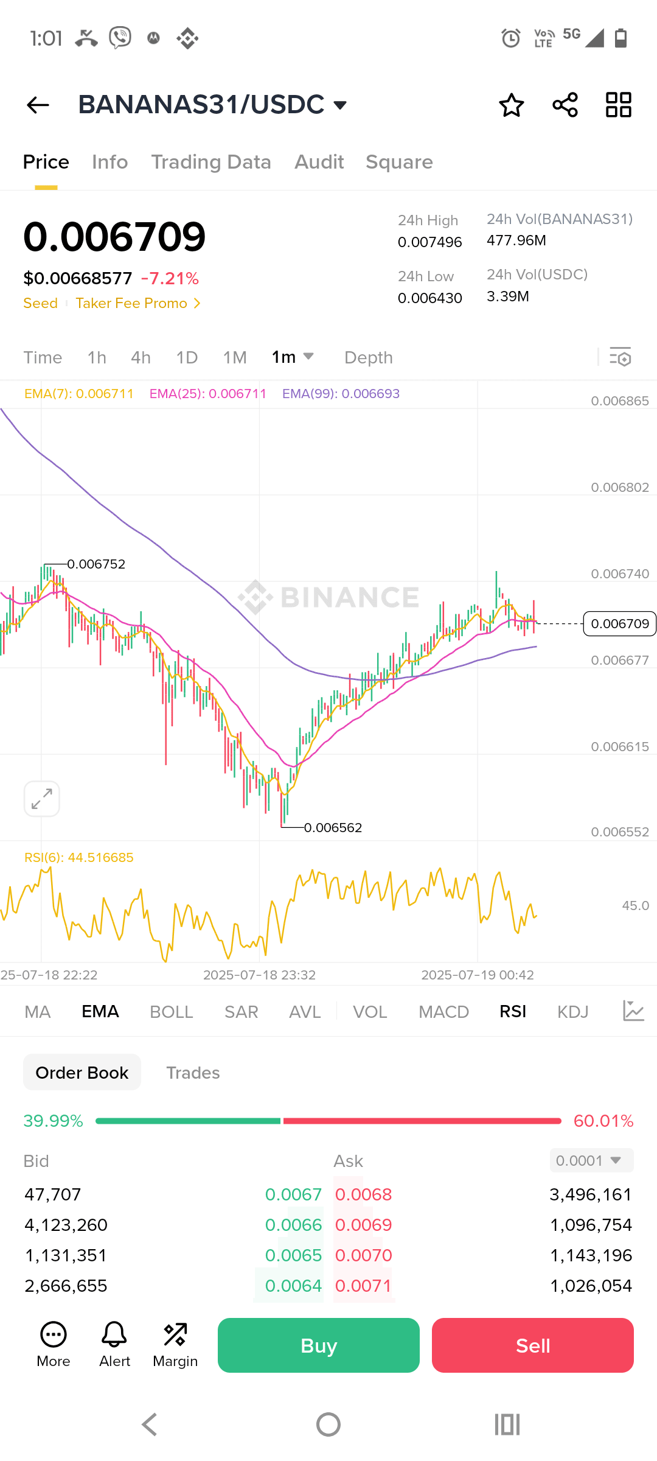Tap bid amount 4,123,260
657x1461 pixels.
click(66, 1225)
